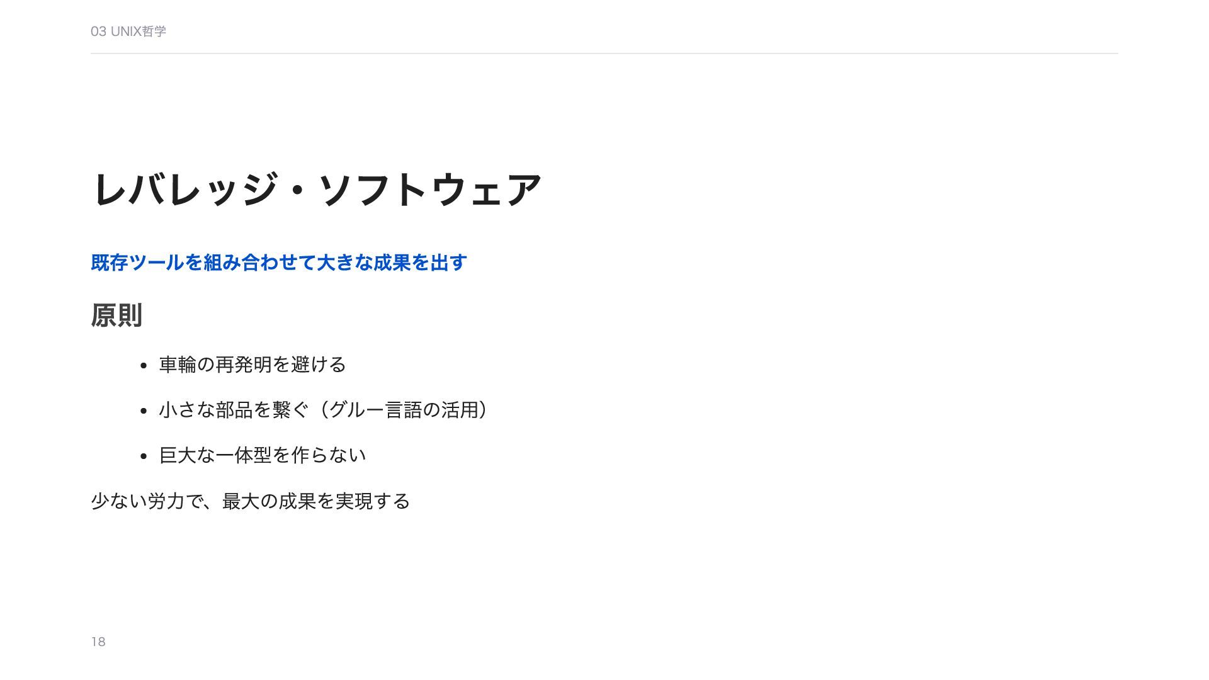The image size is (1209, 680).
Task: Select the bullet text "車輪の再発明を避ける"
Action: pyautogui.click(x=253, y=365)
